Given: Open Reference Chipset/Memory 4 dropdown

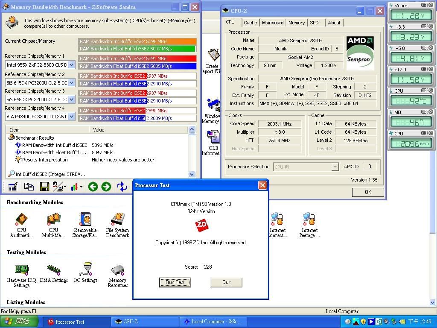Looking at the screenshot, I should click(72, 116).
